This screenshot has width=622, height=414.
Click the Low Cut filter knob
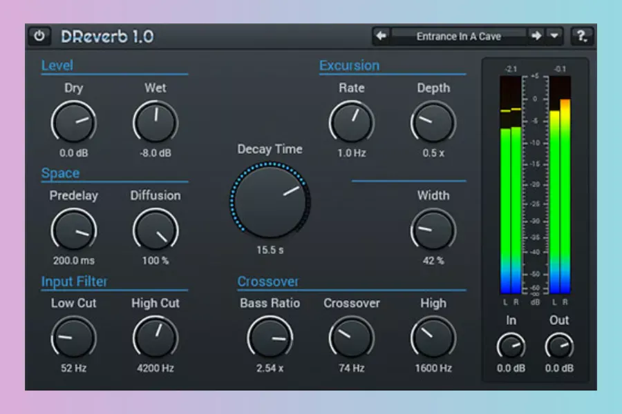[x=74, y=338]
